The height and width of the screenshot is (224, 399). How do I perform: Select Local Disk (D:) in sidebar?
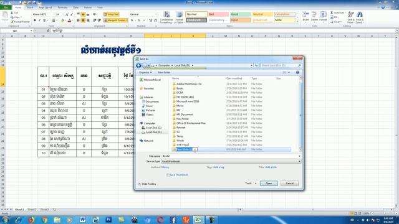151,132
